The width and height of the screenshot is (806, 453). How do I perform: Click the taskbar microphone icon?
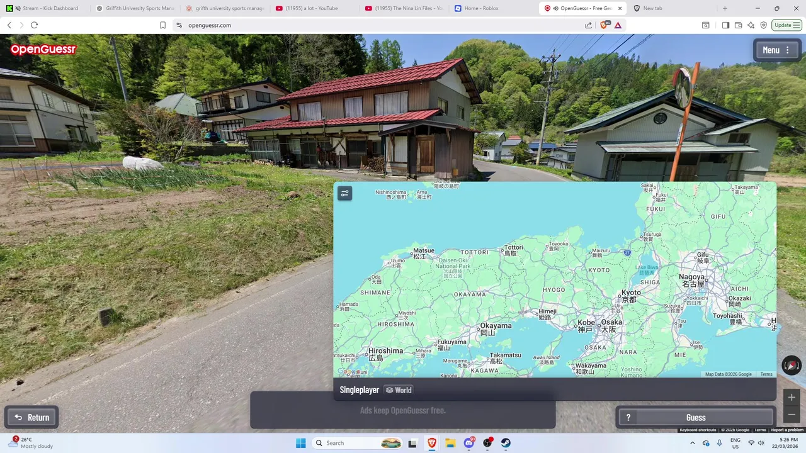tap(719, 443)
